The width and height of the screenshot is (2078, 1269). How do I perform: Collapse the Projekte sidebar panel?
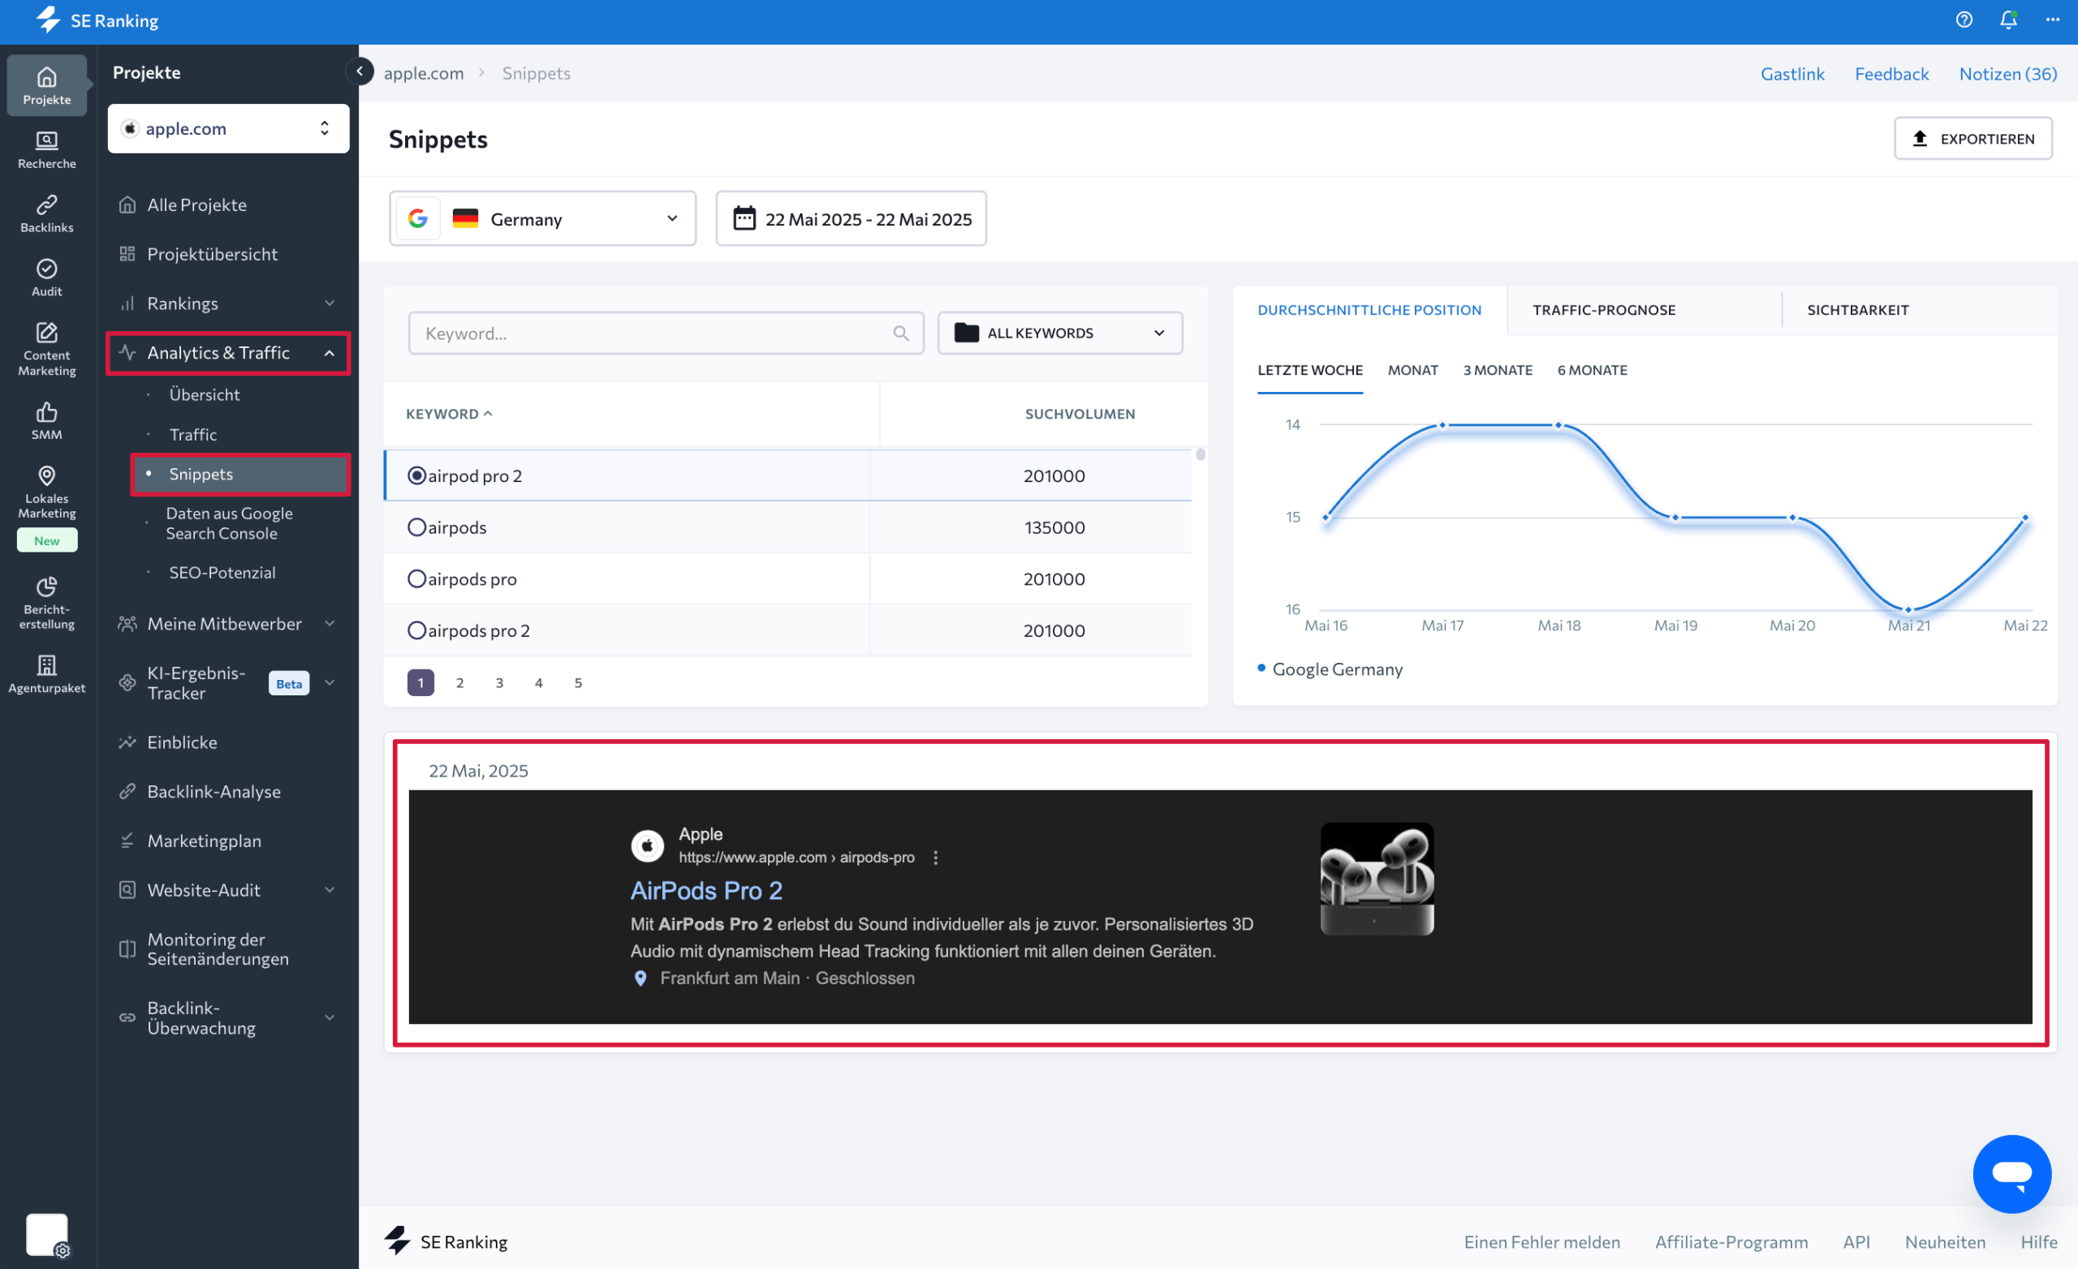[x=360, y=71]
